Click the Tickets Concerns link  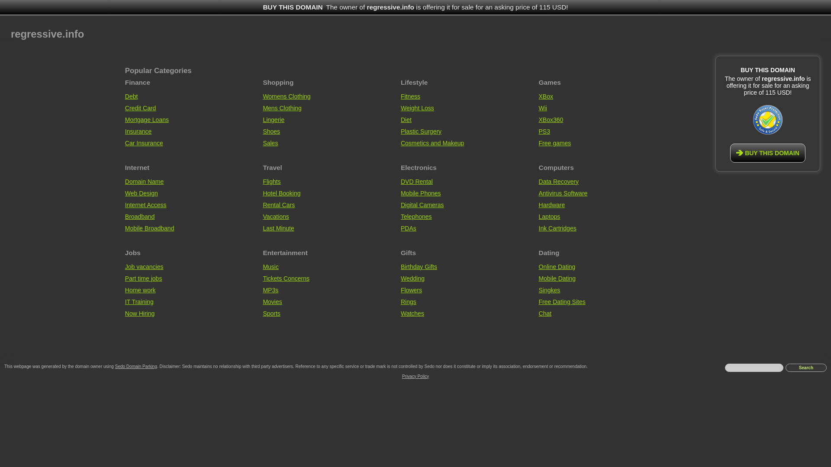286,278
